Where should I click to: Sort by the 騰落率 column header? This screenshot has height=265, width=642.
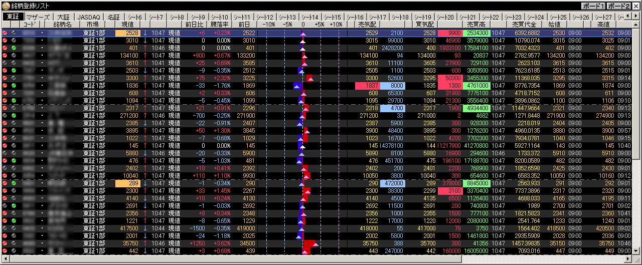coord(219,24)
